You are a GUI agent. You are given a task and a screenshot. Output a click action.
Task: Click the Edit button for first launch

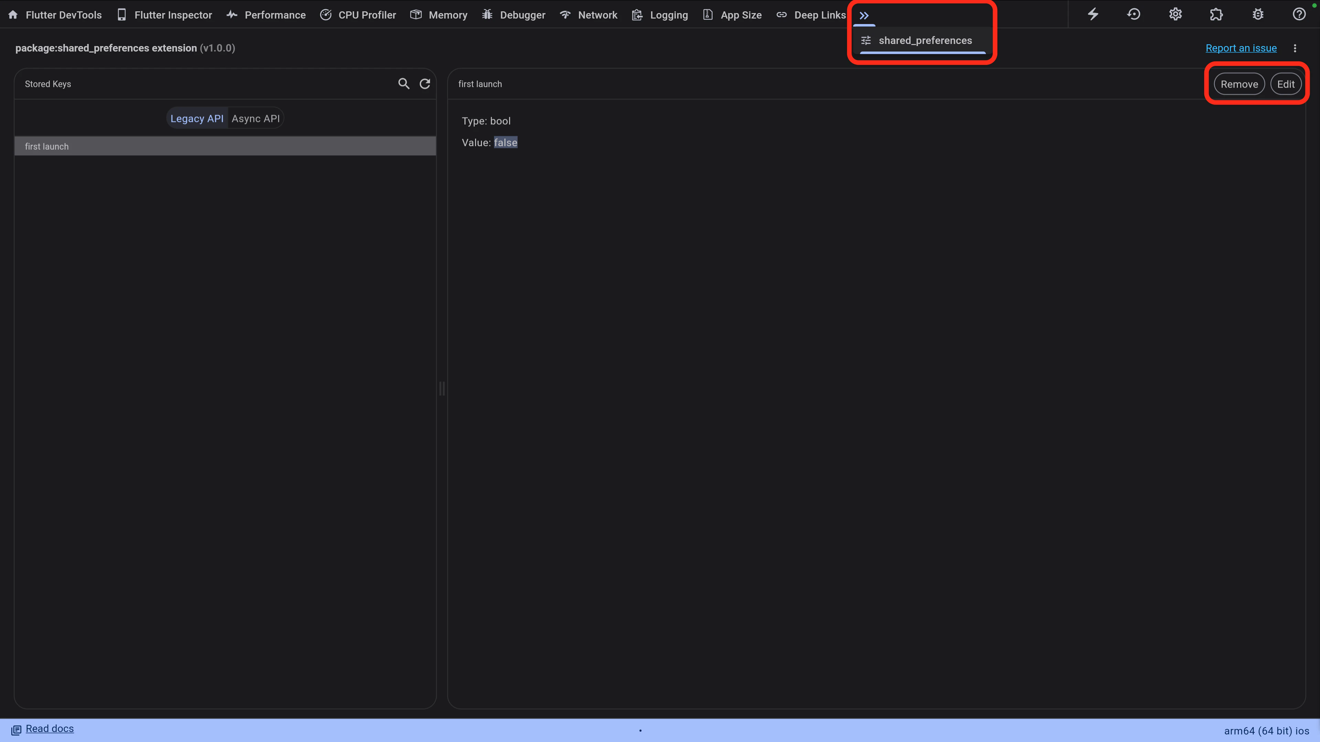pos(1286,83)
